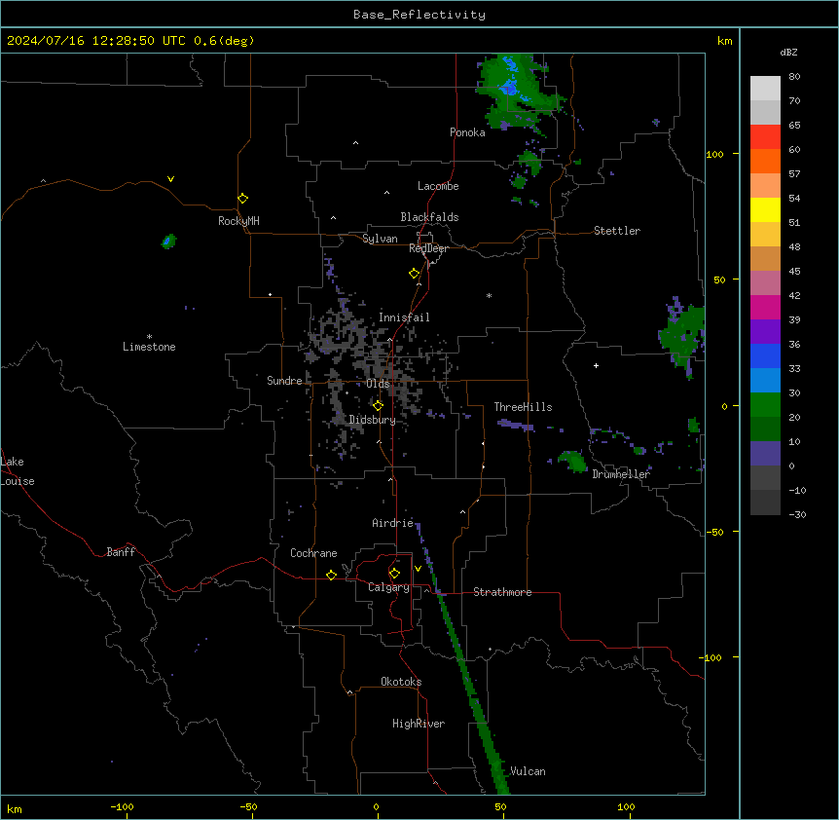Click the yellow station marker south of RedDeer
Screen dimensions: 839x820
tap(414, 274)
